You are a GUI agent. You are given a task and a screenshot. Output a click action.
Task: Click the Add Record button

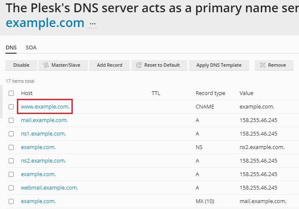pyautogui.click(x=110, y=65)
